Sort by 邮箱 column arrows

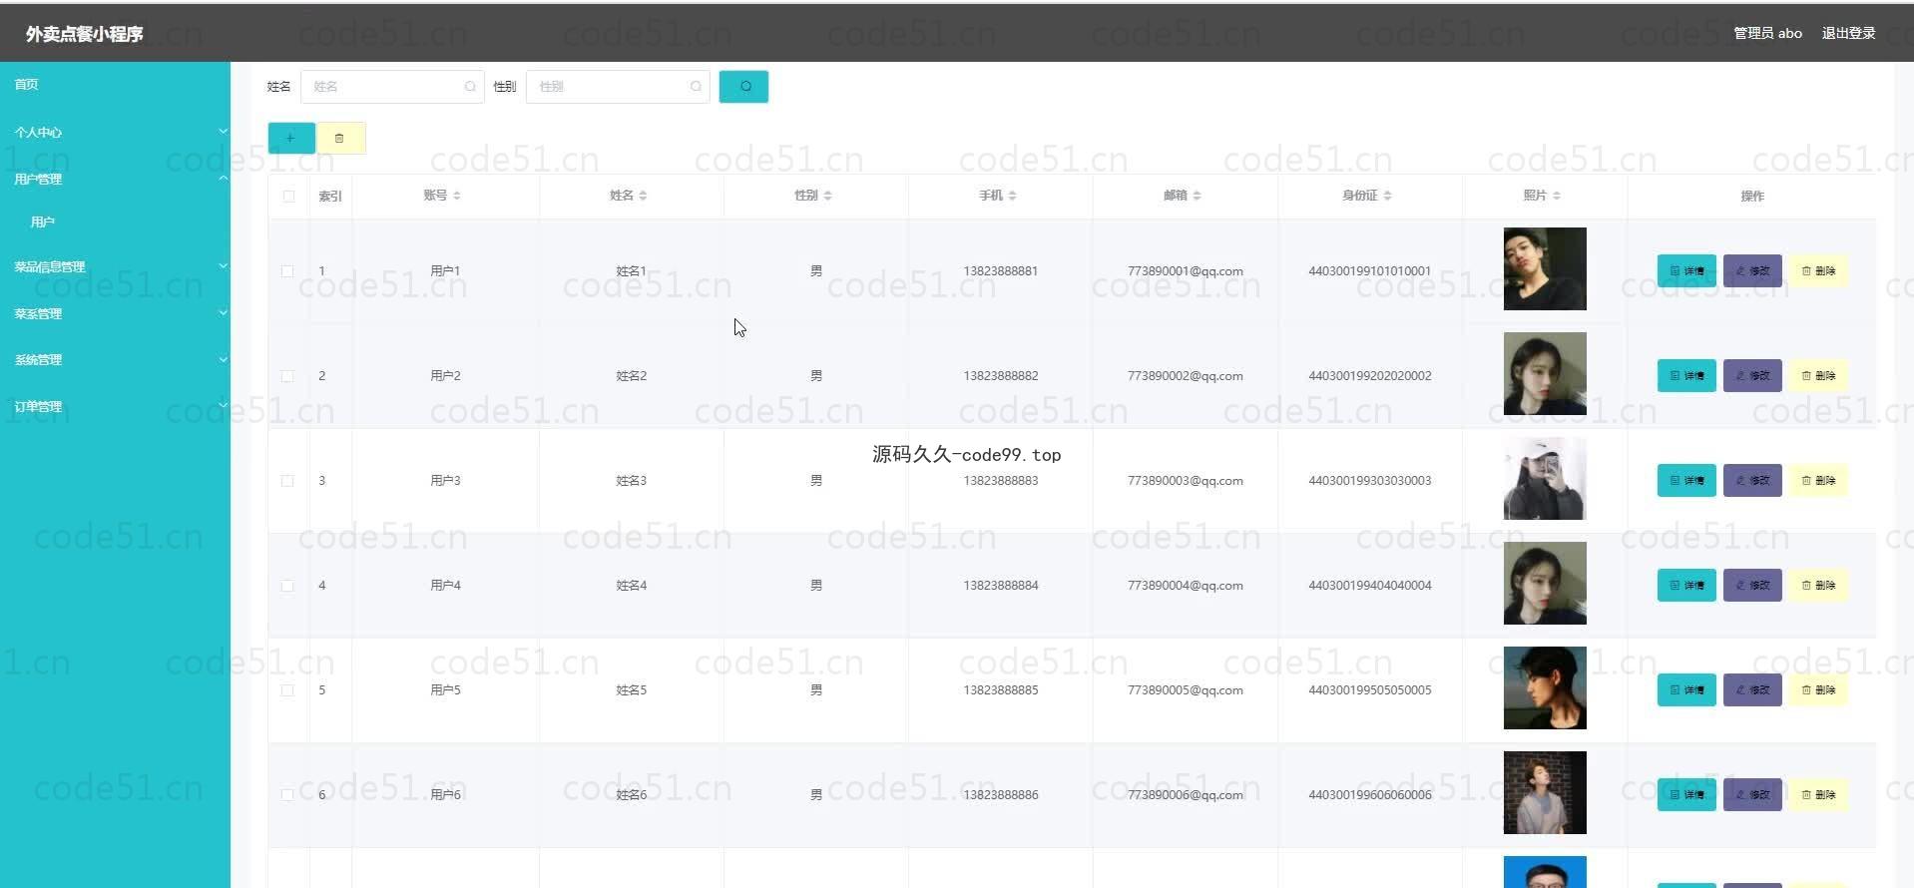tap(1196, 196)
